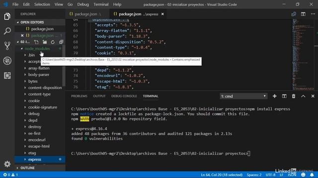Open the Manage gear menu
The width and height of the screenshot is (318, 178).
[x=7, y=164]
